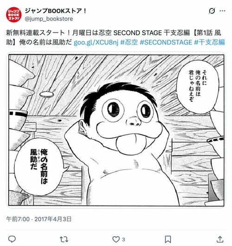Reply using the speech bubble icon
The width and height of the screenshot is (232, 246).
click(12, 239)
